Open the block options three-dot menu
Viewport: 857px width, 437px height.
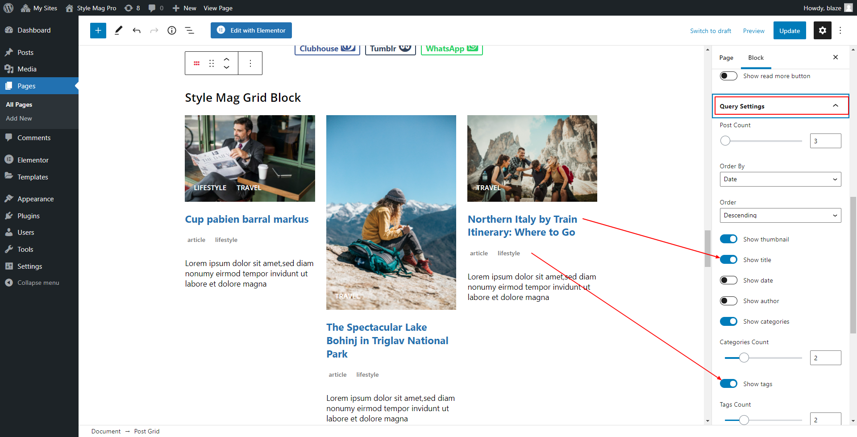pos(250,63)
